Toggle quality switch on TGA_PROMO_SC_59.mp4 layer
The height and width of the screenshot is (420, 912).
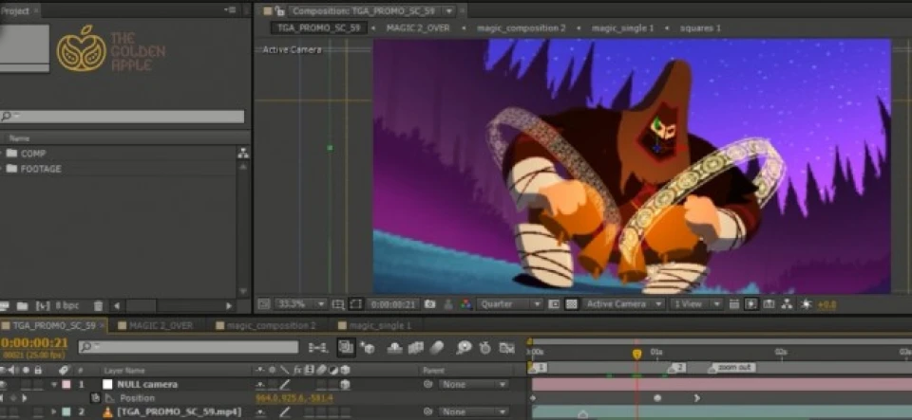285,411
